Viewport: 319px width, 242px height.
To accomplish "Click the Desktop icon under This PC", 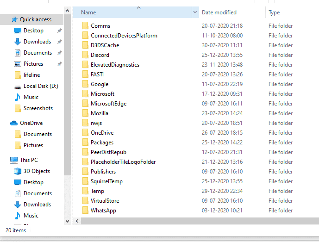I will [x=18, y=182].
